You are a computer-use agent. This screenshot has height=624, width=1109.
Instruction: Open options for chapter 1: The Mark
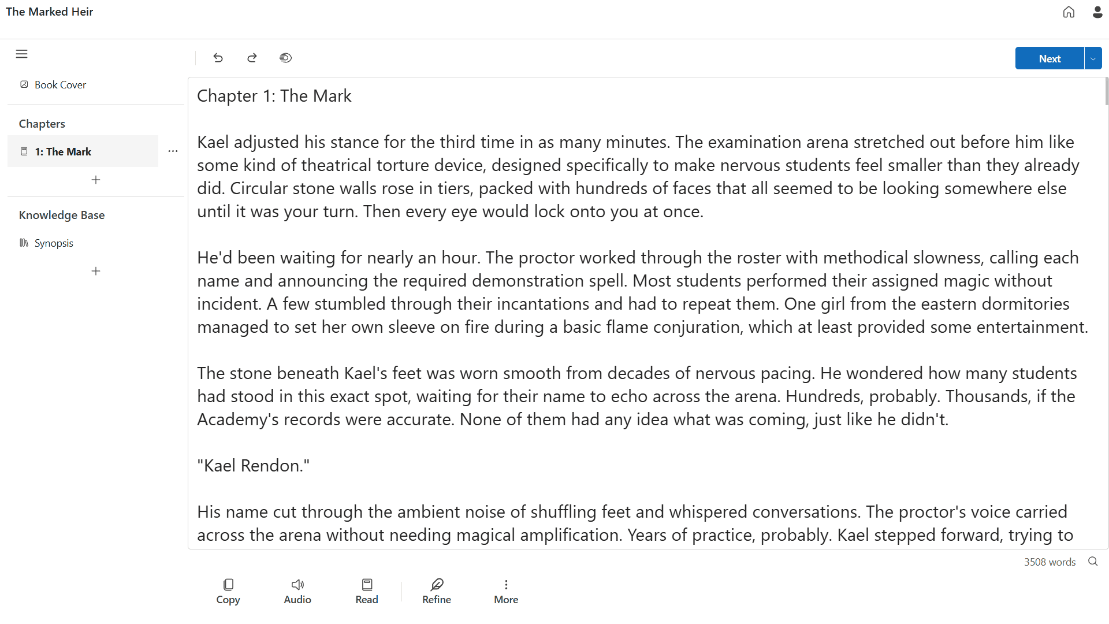click(173, 151)
